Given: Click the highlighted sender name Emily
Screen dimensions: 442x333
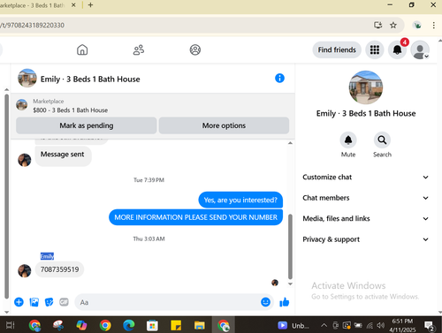Looking at the screenshot, I should coord(47,256).
